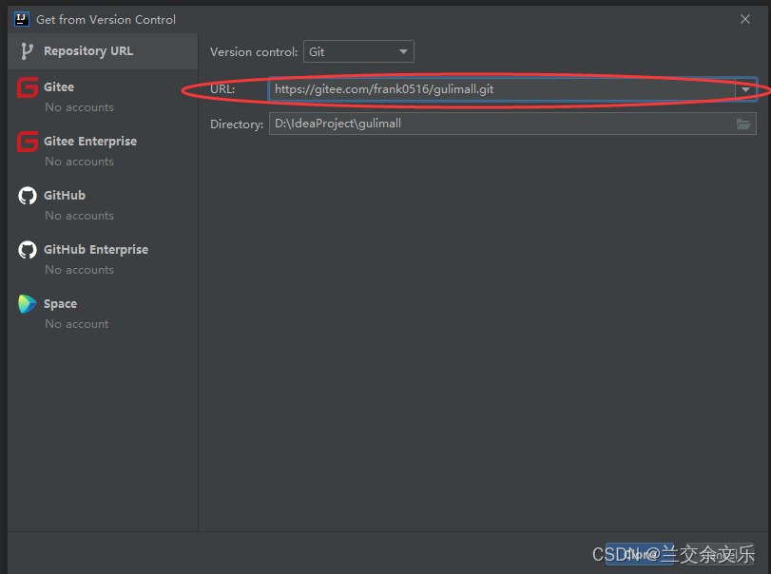Open the Gitee Enterprise section
Viewport: 771px width, 574px height.
103,150
